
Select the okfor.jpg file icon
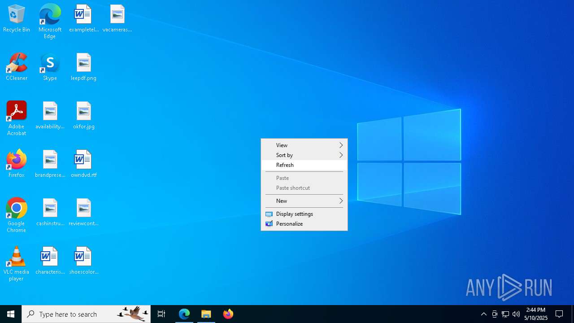click(83, 116)
